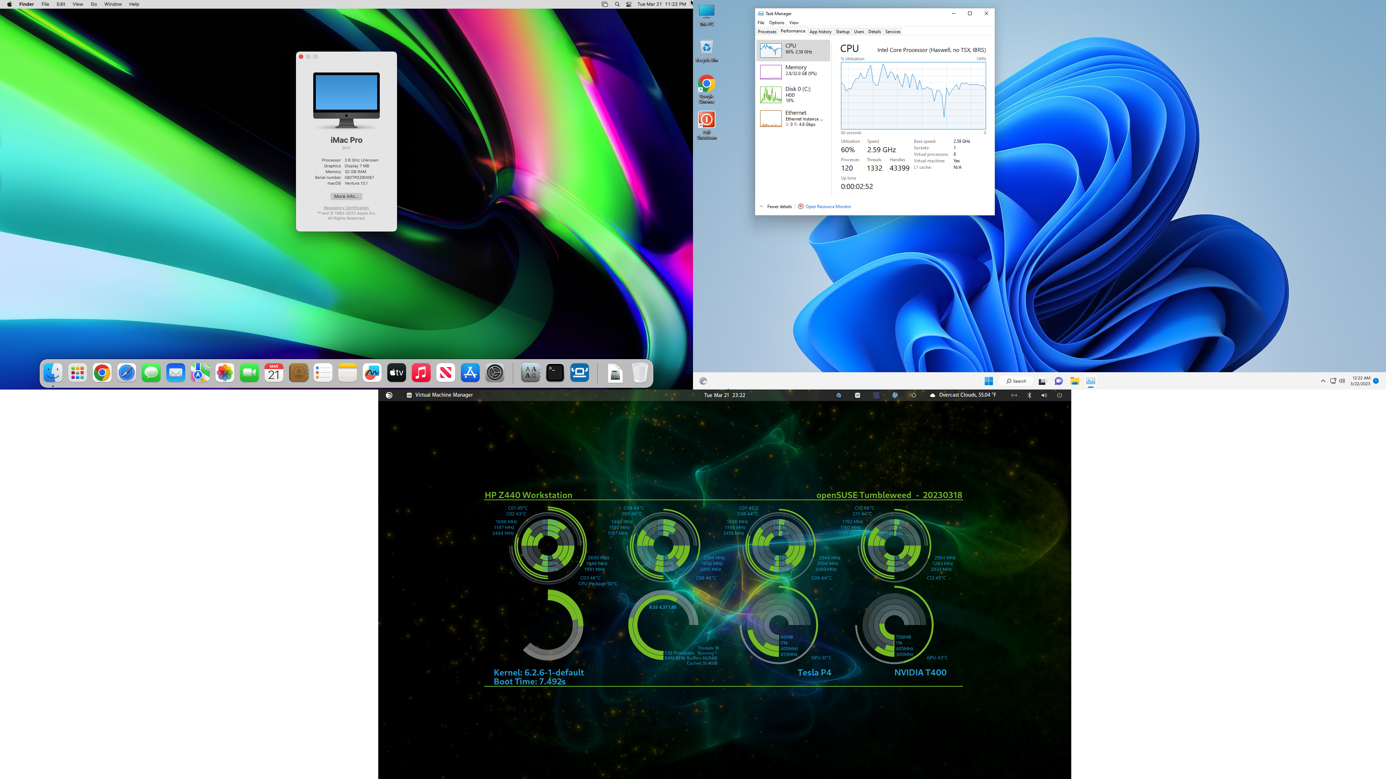Viewport: 1386px width, 779px height.
Task: Select Disk 0 (C:) performance panel
Action: [793, 94]
